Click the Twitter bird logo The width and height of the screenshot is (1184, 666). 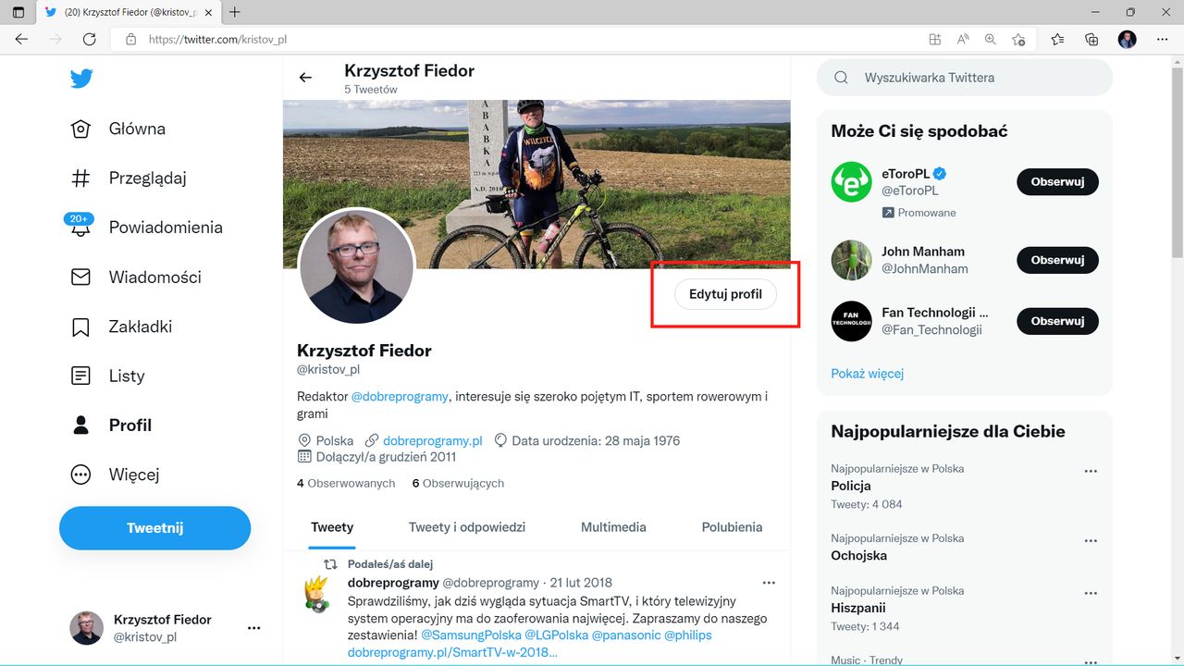pyautogui.click(x=81, y=79)
